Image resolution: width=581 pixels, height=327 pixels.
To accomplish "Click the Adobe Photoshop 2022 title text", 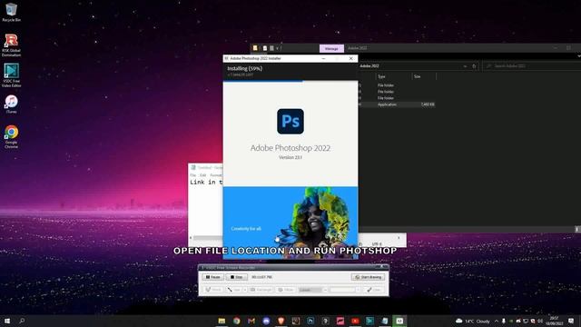I will click(290, 148).
